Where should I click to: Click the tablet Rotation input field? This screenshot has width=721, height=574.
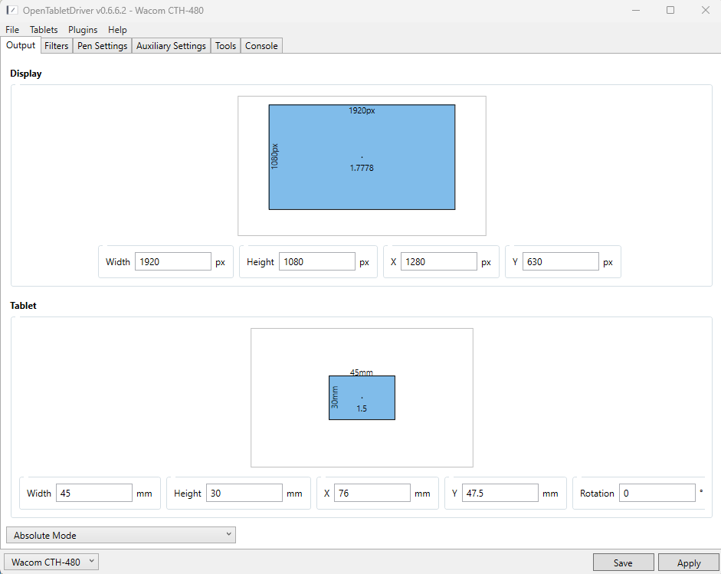tap(657, 494)
